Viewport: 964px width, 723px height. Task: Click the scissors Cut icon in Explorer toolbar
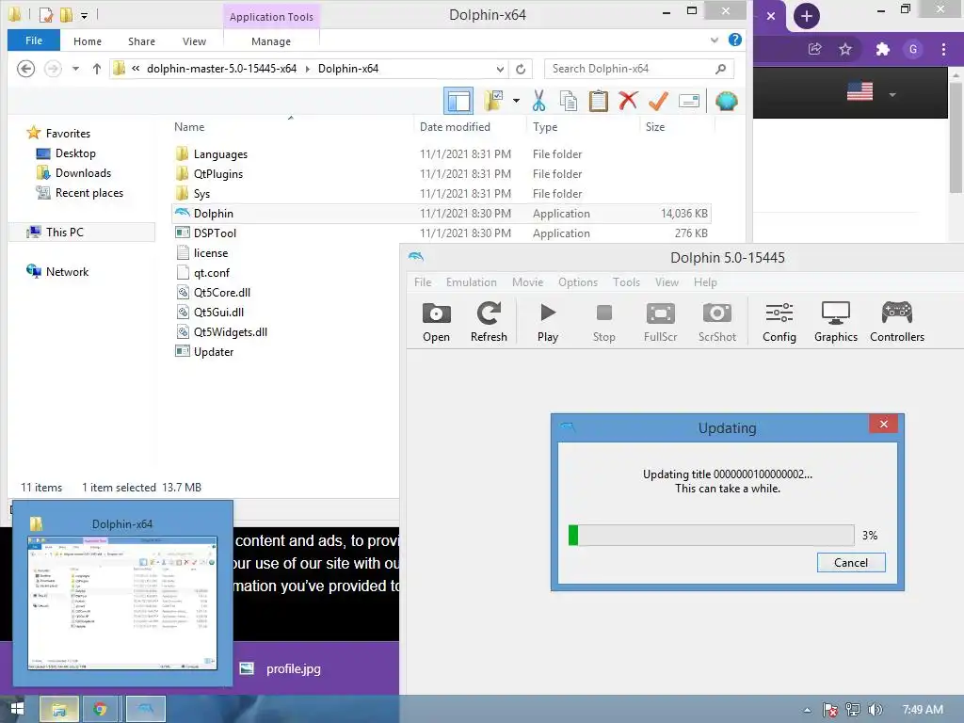538,101
